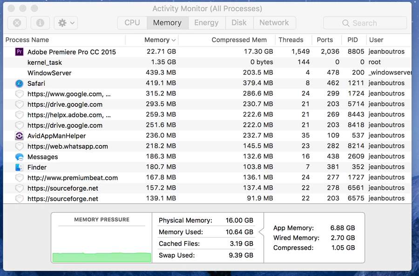Select the Adobe Premiere Pro icon

[19, 52]
